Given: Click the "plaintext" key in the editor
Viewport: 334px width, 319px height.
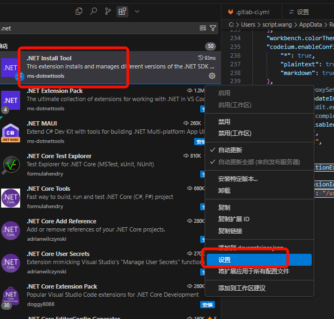Looking at the screenshot, I should pos(301,64).
